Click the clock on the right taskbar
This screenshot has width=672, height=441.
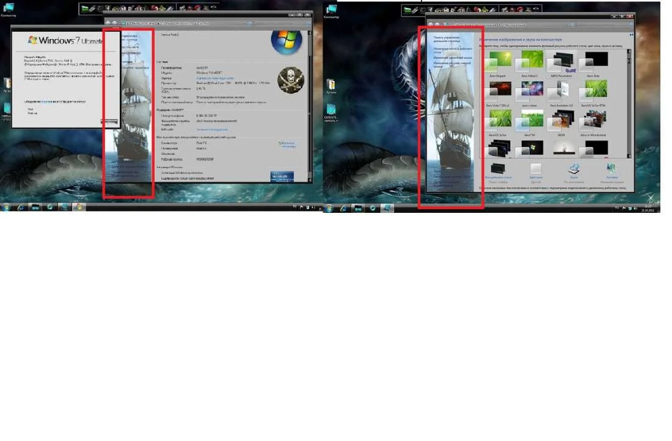point(648,208)
